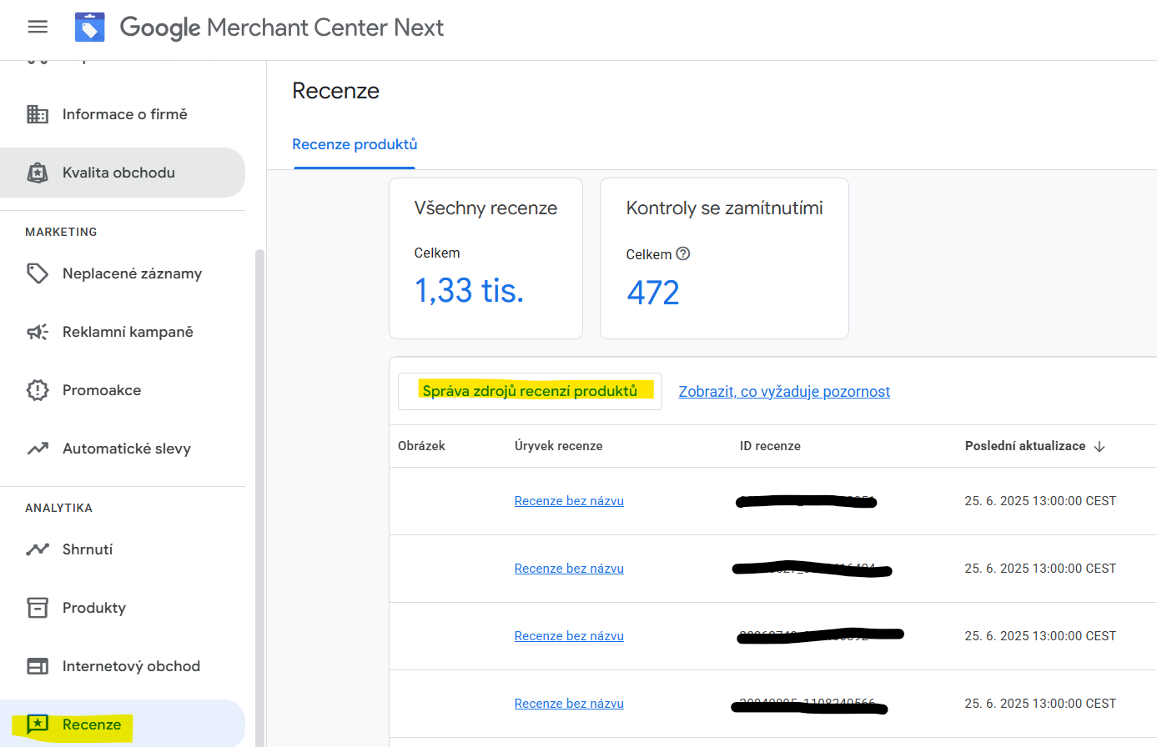Click the Recenze star-bubble icon
Image resolution: width=1157 pixels, height=747 pixels.
38,724
